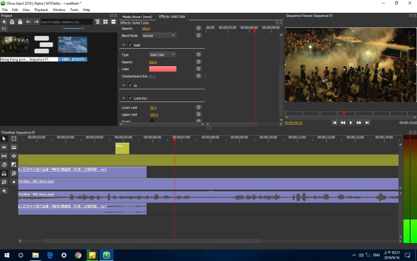Click the Undo arrow in Project panel
417x261 pixels.
click(x=28, y=22)
